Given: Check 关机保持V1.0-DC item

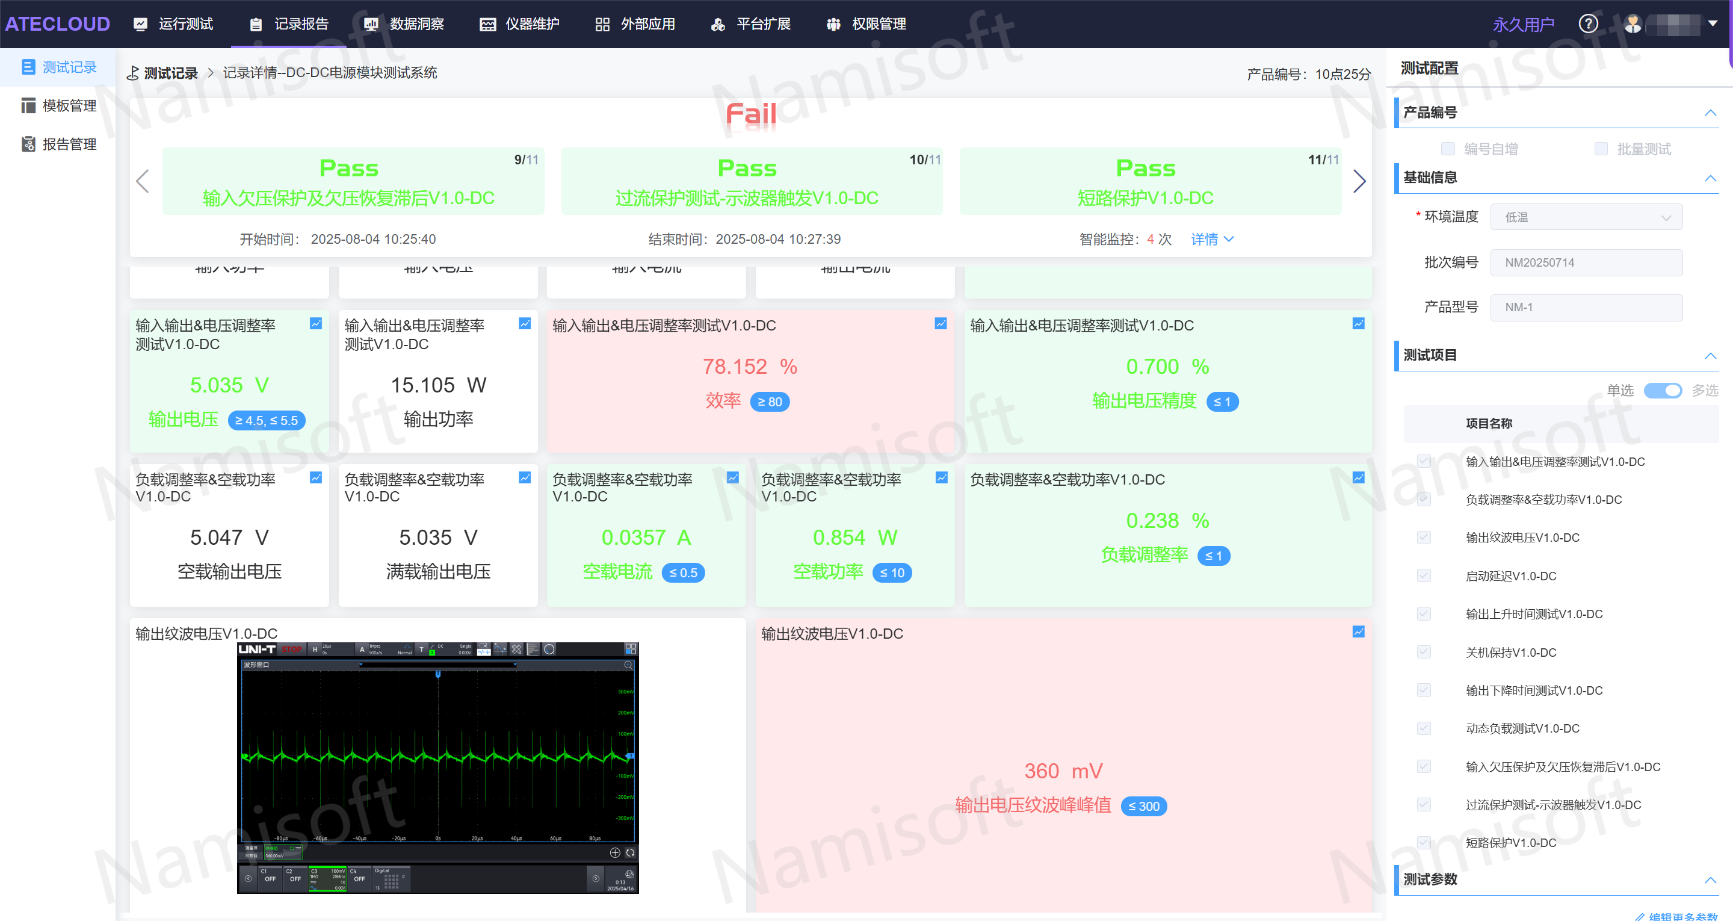Looking at the screenshot, I should click(x=1424, y=652).
